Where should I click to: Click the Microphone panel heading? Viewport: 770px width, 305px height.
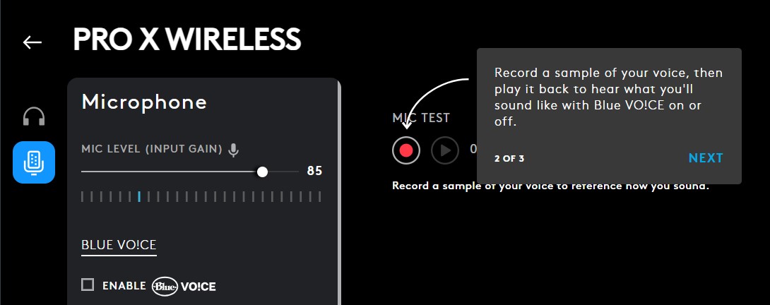(144, 102)
